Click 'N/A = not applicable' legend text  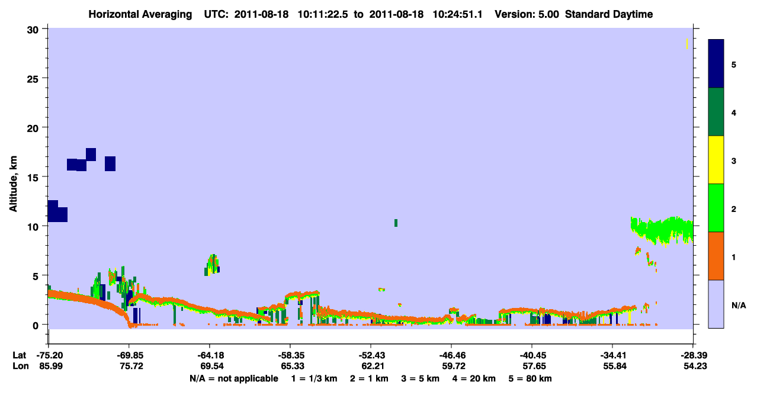[233, 378]
